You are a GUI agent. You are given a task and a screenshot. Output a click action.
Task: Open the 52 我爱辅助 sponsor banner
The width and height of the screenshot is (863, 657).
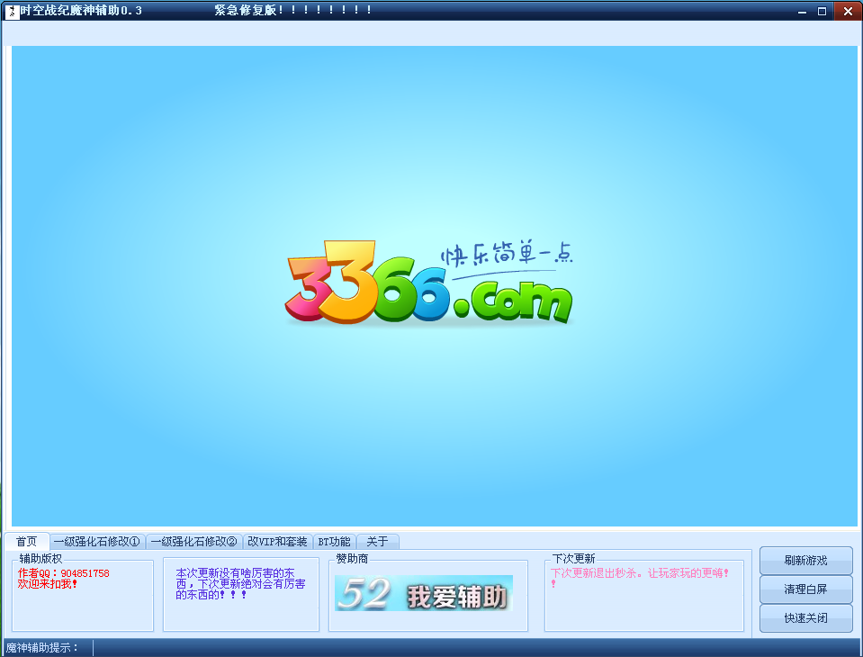[424, 593]
